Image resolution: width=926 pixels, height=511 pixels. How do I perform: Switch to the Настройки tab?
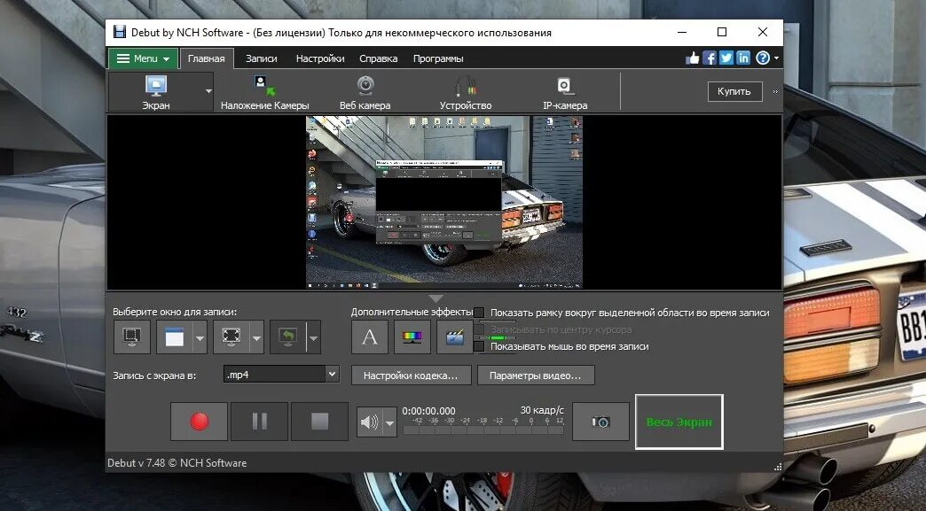pos(320,58)
